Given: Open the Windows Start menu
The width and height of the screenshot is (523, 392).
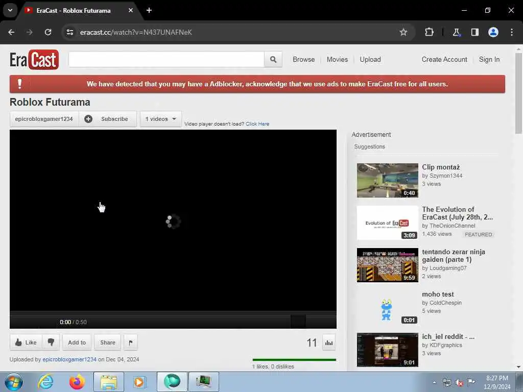Looking at the screenshot, I should point(14,382).
